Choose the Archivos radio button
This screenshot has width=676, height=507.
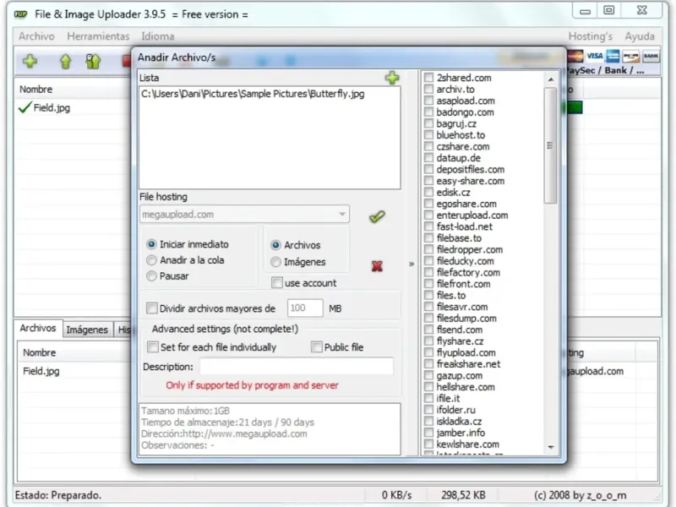(x=275, y=245)
